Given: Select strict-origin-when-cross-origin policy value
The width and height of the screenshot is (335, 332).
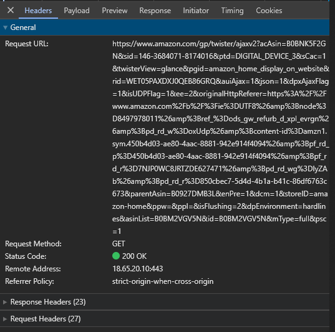Looking at the screenshot, I should click(163, 281).
